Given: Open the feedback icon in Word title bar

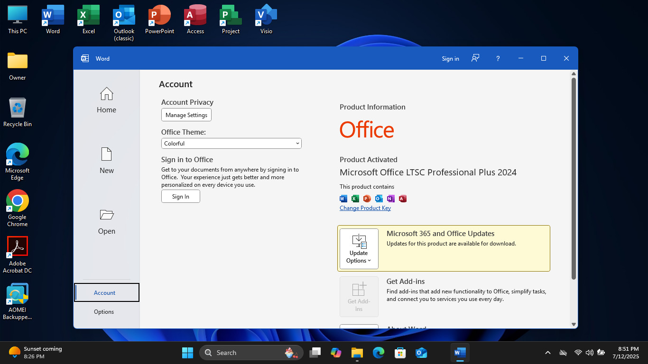Looking at the screenshot, I should pos(475,58).
